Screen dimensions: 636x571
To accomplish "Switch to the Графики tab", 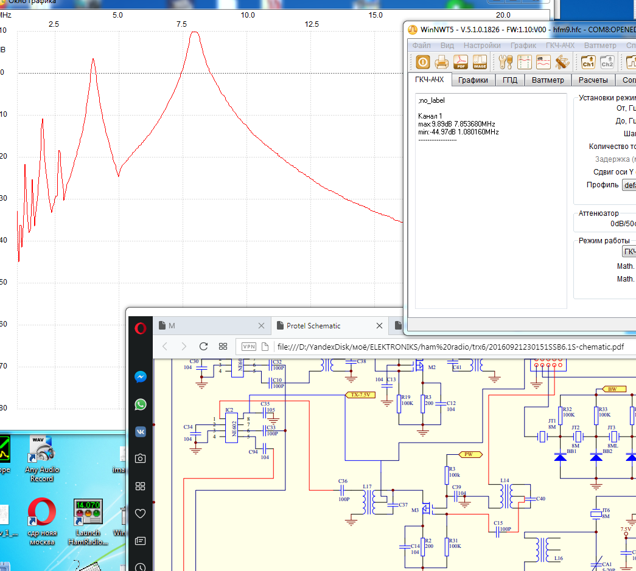I will click(x=473, y=80).
